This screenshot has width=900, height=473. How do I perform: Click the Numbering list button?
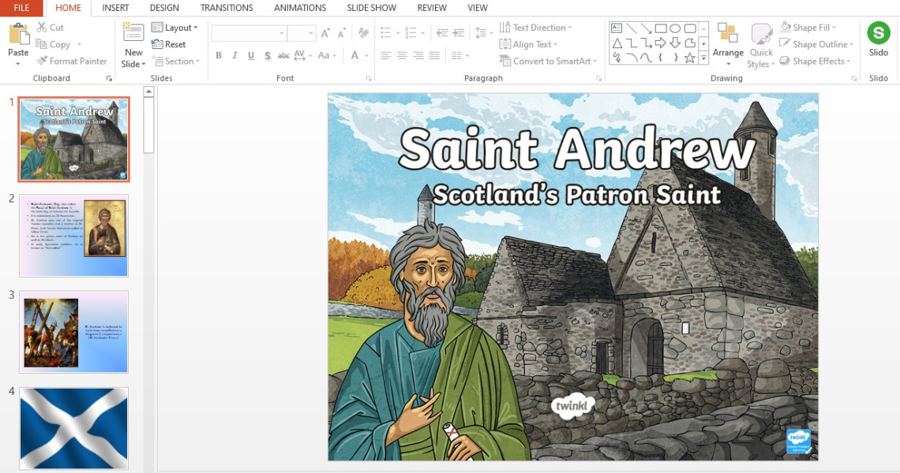[411, 32]
